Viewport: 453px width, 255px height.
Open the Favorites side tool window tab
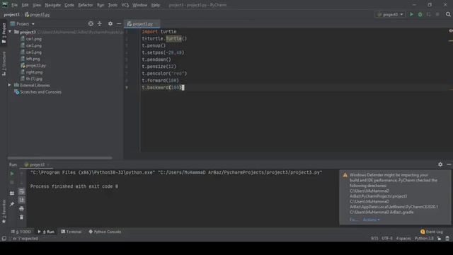click(4, 211)
